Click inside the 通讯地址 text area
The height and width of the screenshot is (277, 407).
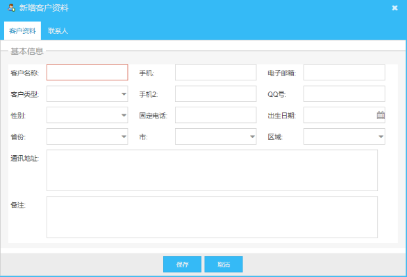[x=212, y=170]
